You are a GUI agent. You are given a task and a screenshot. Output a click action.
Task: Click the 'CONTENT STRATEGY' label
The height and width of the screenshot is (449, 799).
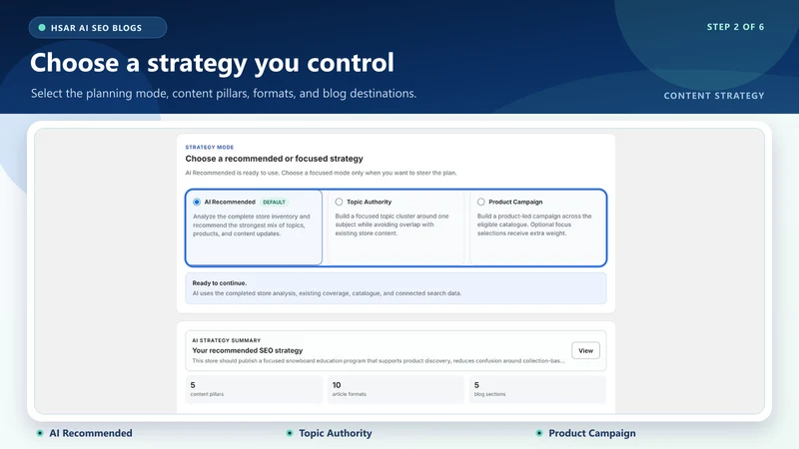pyautogui.click(x=714, y=96)
